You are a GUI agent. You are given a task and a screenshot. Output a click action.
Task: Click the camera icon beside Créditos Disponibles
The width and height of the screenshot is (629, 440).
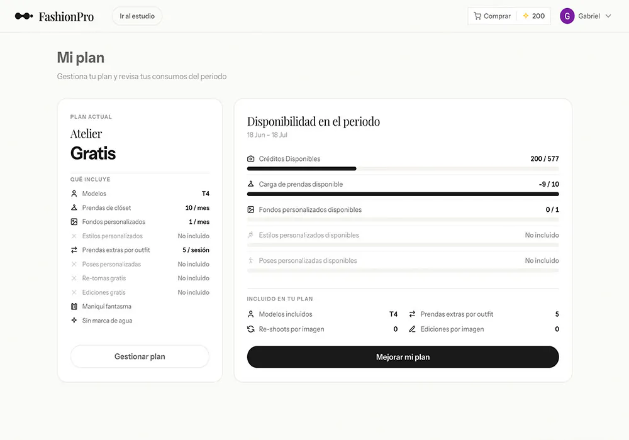(x=251, y=158)
